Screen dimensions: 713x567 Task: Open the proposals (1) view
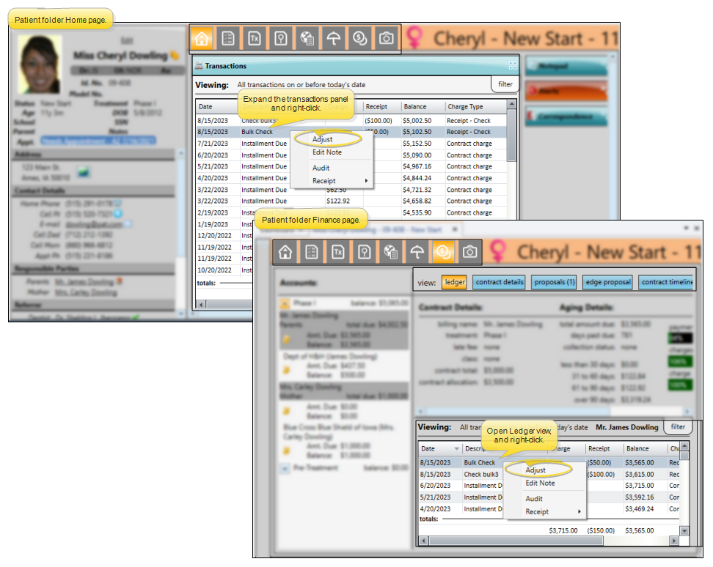[x=555, y=282]
